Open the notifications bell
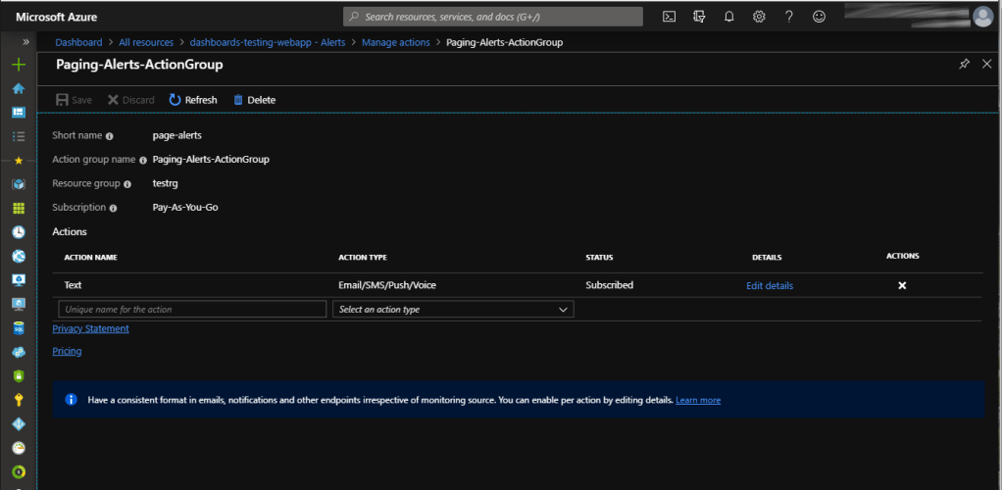1002x490 pixels. pos(728,17)
